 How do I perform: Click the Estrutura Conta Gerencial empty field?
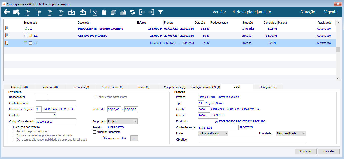tap(56, 103)
